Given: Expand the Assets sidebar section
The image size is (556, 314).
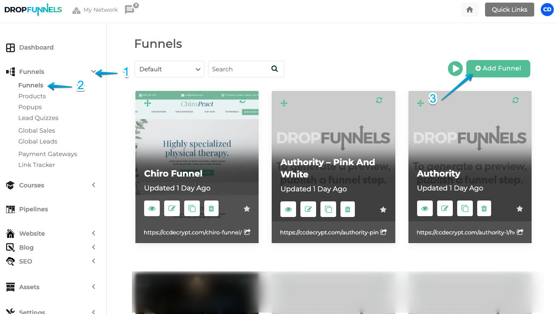Looking at the screenshot, I should (x=93, y=287).
